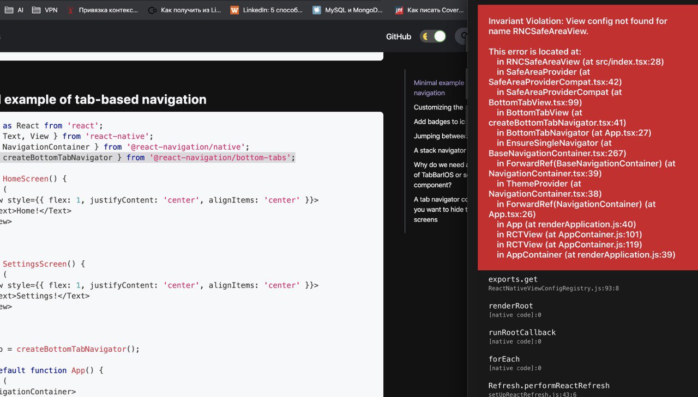Open the GitHub link in docs header

pyautogui.click(x=399, y=36)
